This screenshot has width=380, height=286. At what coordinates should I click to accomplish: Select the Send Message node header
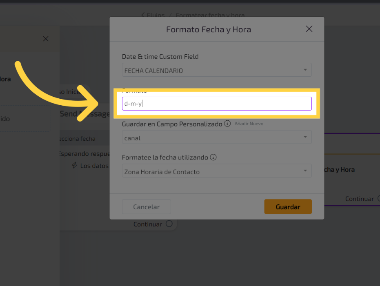(85, 114)
